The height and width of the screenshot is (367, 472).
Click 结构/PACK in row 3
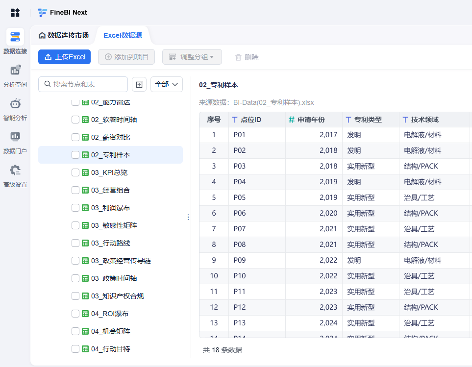click(x=421, y=167)
